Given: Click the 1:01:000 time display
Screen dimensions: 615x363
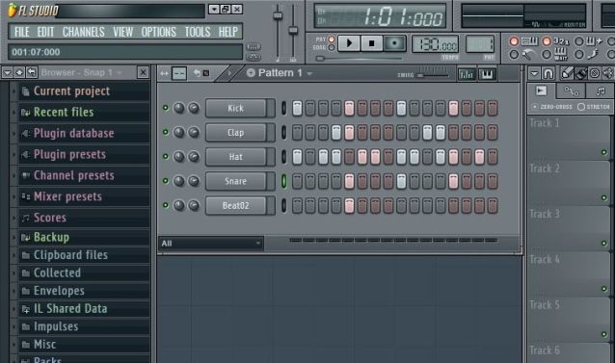Looking at the screenshot, I should (x=380, y=16).
